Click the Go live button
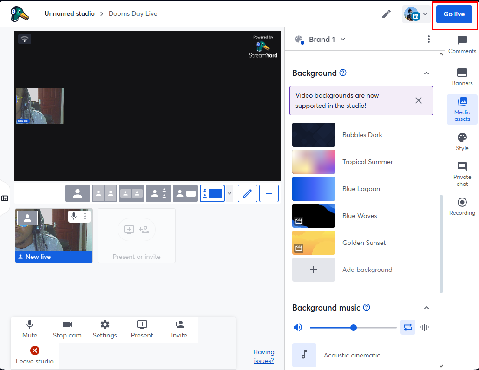 tap(454, 14)
